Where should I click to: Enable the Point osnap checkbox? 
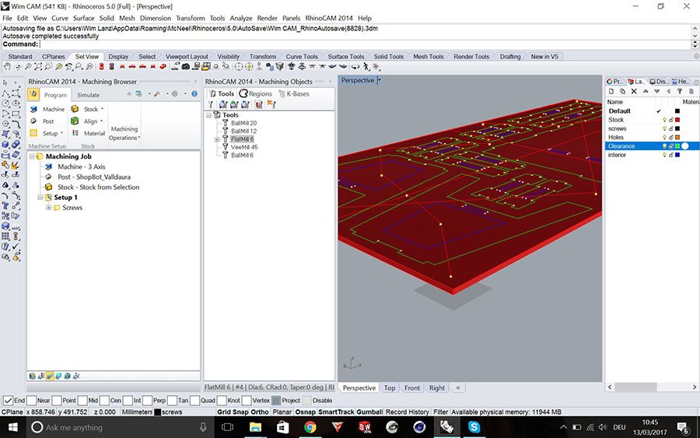point(57,401)
